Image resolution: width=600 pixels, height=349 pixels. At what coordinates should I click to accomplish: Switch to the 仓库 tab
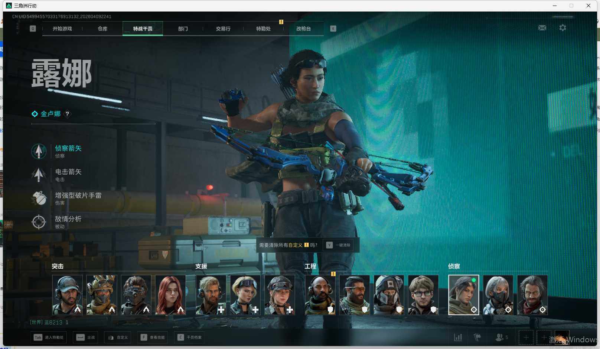point(102,29)
